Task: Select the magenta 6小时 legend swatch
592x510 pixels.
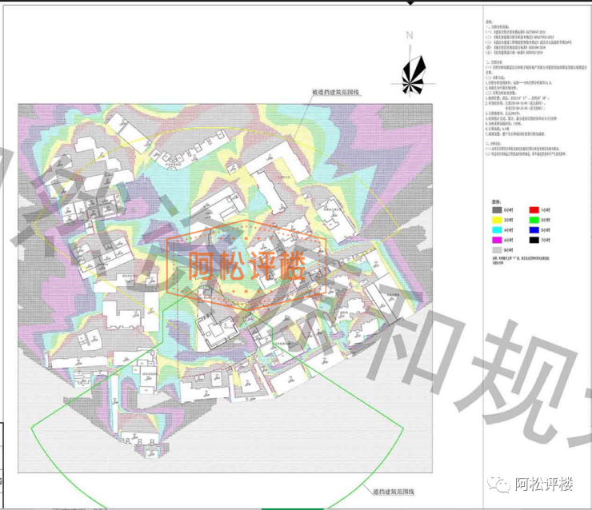Action: (x=495, y=240)
